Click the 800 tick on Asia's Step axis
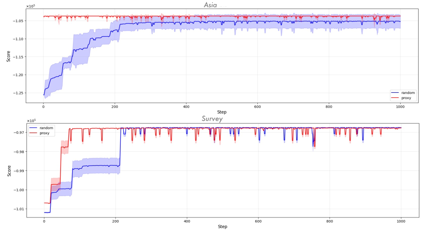 click(x=329, y=107)
